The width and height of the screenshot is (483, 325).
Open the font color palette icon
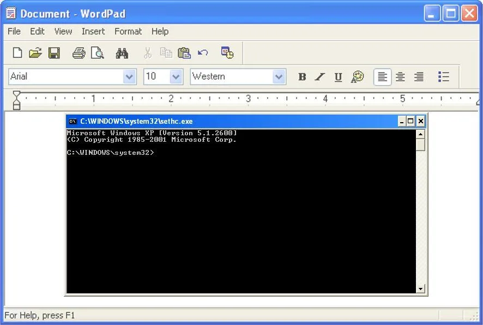pyautogui.click(x=357, y=77)
